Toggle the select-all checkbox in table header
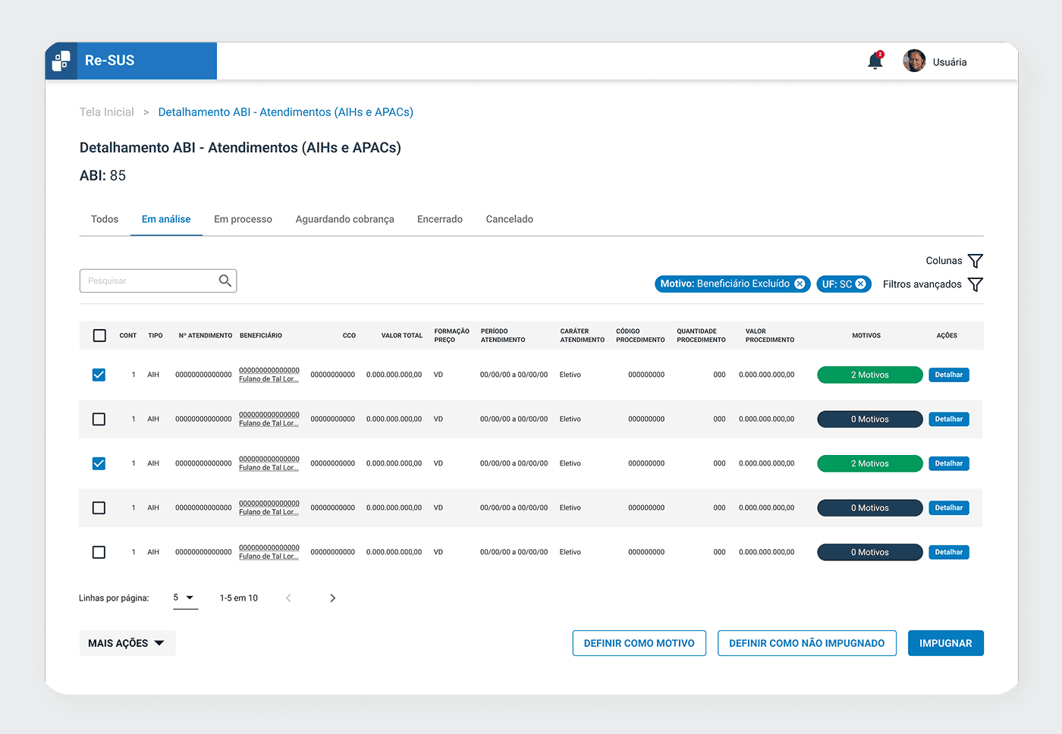The image size is (1062, 734). point(99,335)
